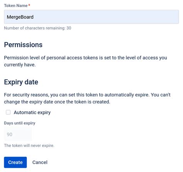Click the words automatically expire in description
Viewport: 183px width, 172px height.
pos(127,95)
